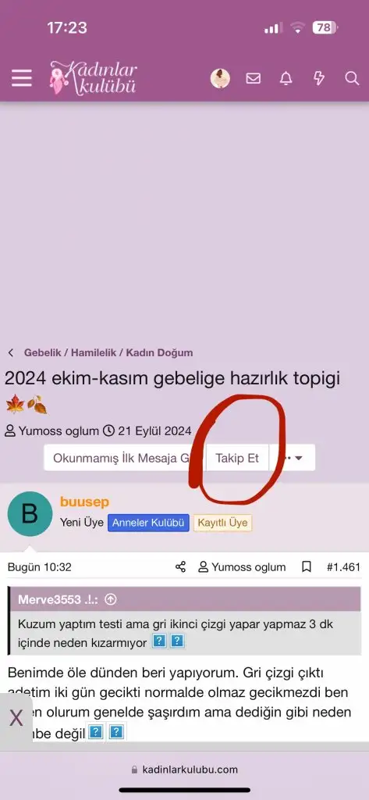369x800 pixels.
Task: Open the hamburger navigation menu
Action: [x=21, y=79]
